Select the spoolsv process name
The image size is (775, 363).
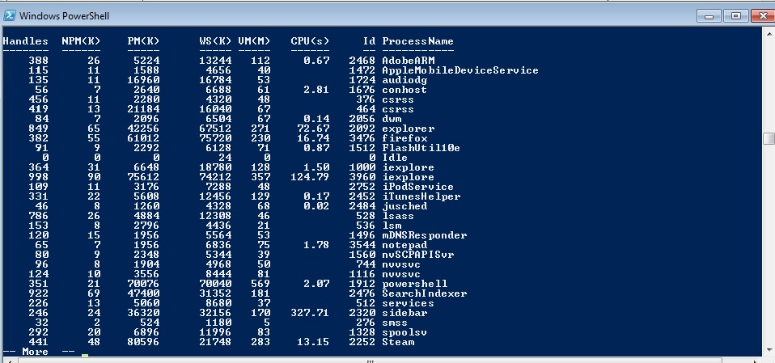click(x=404, y=332)
